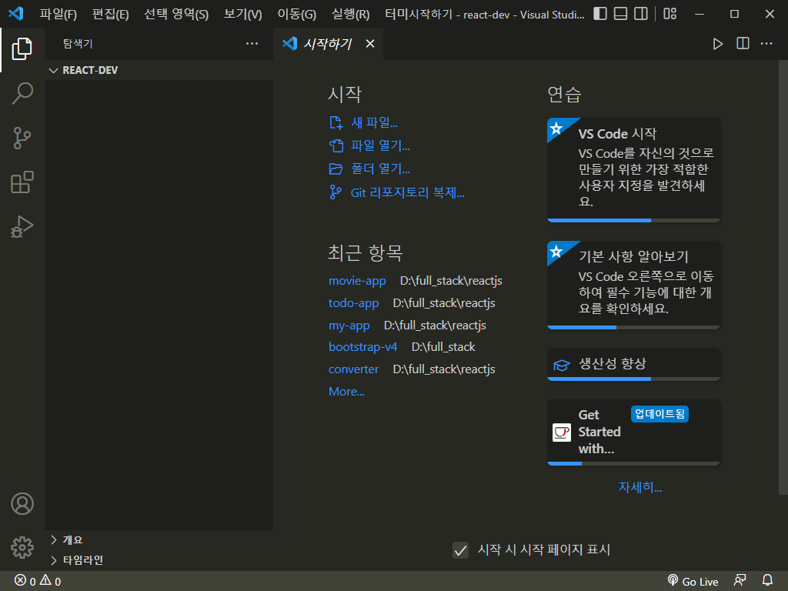Screen dimensions: 788x591
Task: Open the 이동(G) menu
Action: (x=296, y=14)
